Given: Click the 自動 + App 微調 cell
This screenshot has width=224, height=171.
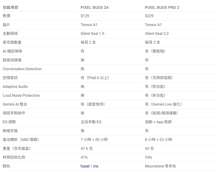Looking at the screenshot, I should coord(158,122).
